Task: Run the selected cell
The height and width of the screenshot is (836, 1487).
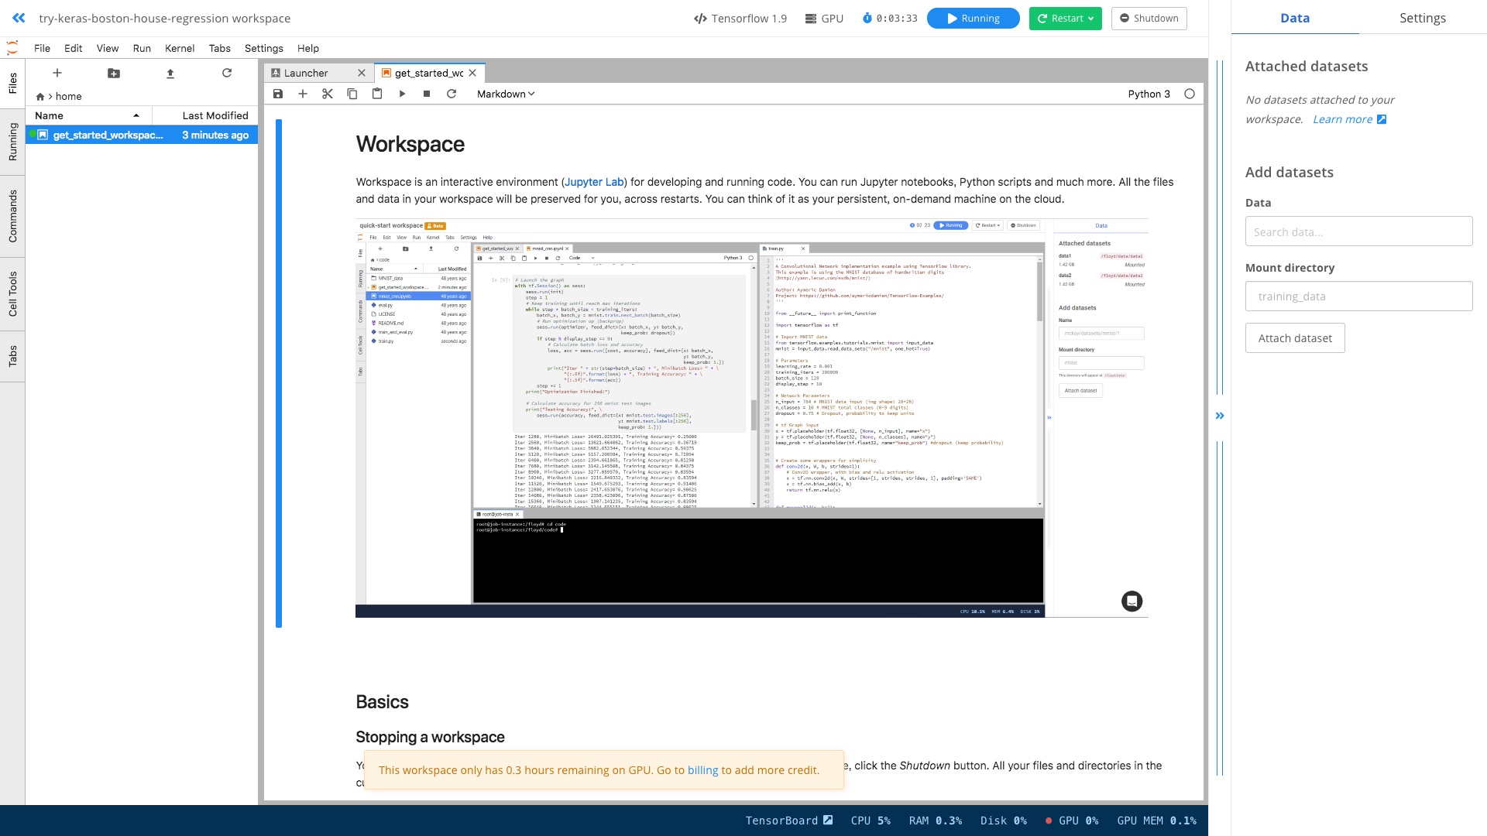Action: click(402, 94)
